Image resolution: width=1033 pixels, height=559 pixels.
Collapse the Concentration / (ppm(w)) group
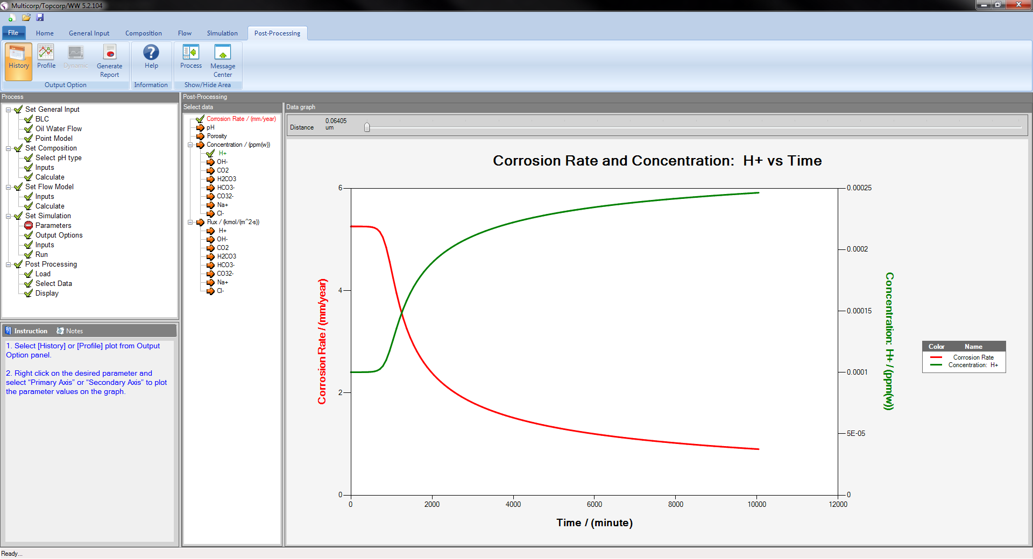(x=190, y=145)
